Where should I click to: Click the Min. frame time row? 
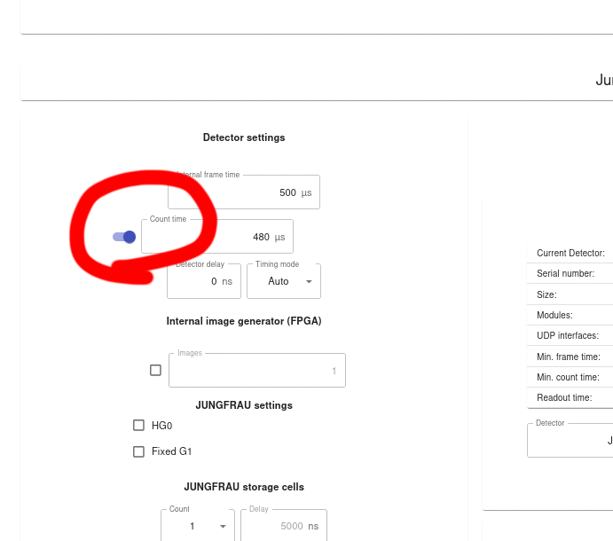(569, 357)
